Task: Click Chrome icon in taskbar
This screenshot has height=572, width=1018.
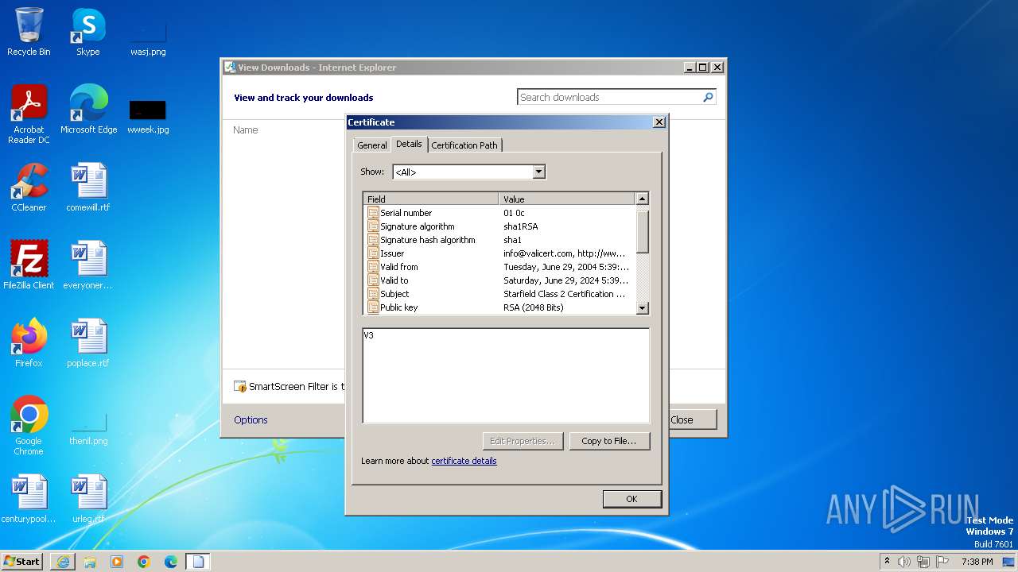Action: pos(144,562)
